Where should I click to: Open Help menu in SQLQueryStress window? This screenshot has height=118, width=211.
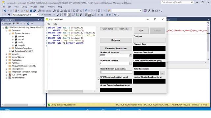click(55, 24)
